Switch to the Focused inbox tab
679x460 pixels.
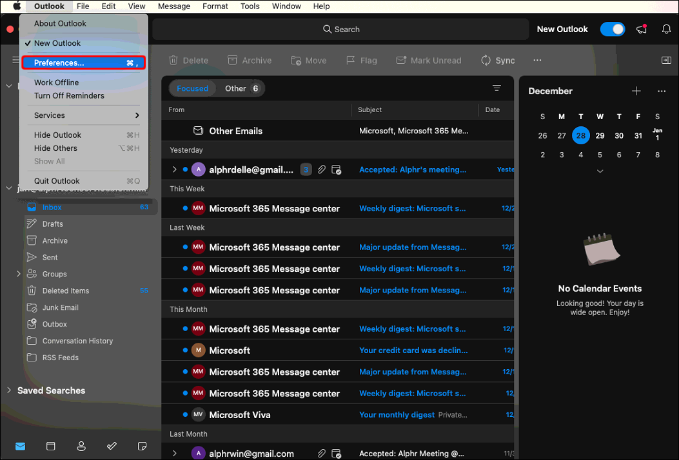coord(192,88)
